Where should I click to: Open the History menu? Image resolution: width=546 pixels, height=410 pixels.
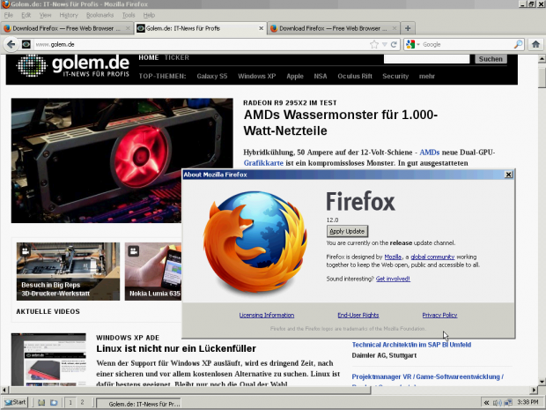(69, 15)
